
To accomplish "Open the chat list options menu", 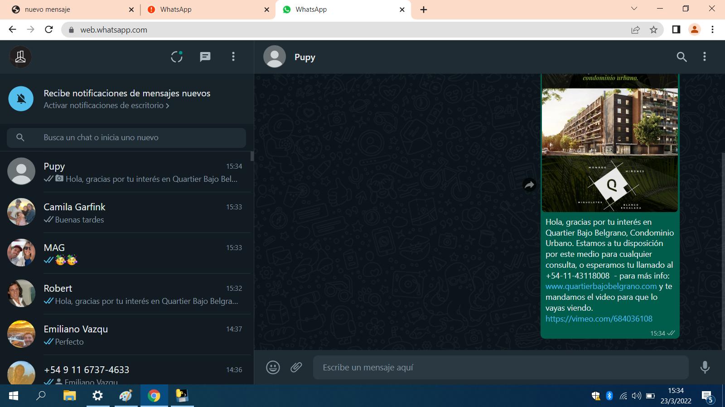I will click(x=233, y=57).
